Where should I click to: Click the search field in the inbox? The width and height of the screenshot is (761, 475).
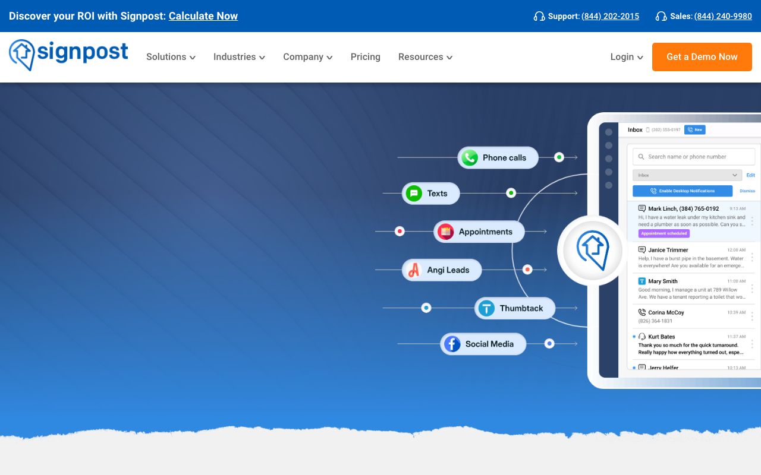pos(693,157)
